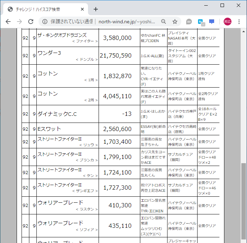
Task: Select < 2周 > label under コットン
Action: 91,100
